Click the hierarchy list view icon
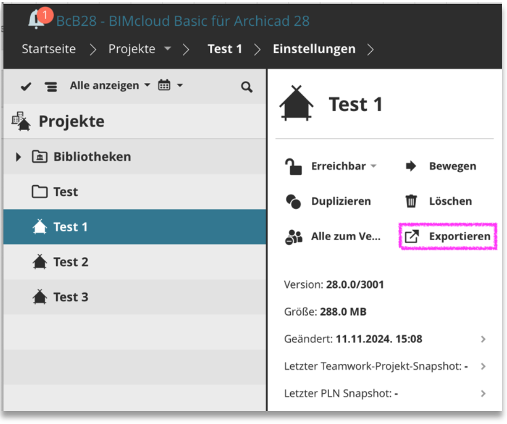Viewport: 507px width, 424px height. pos(51,87)
